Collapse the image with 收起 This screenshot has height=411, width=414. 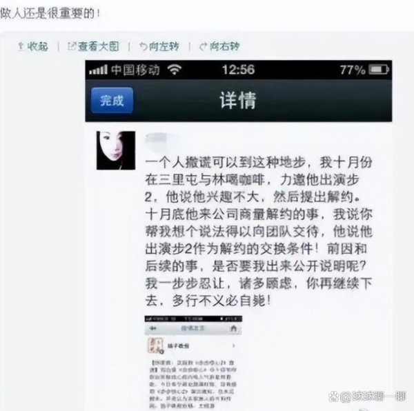[x=33, y=46]
